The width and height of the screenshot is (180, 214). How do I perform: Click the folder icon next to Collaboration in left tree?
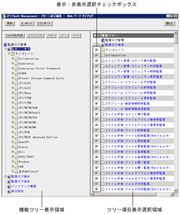(16, 59)
